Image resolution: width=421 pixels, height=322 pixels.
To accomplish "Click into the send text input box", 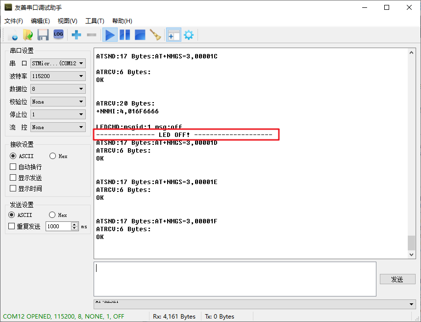I will coord(235,279).
